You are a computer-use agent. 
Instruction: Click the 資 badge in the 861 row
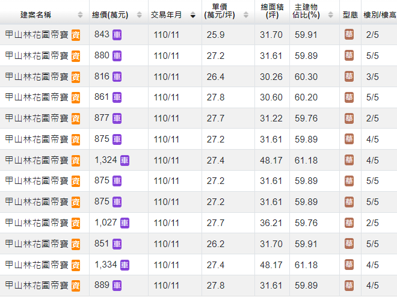[x=76, y=98]
